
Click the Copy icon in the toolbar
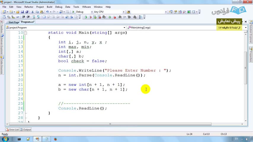[x=37, y=12]
